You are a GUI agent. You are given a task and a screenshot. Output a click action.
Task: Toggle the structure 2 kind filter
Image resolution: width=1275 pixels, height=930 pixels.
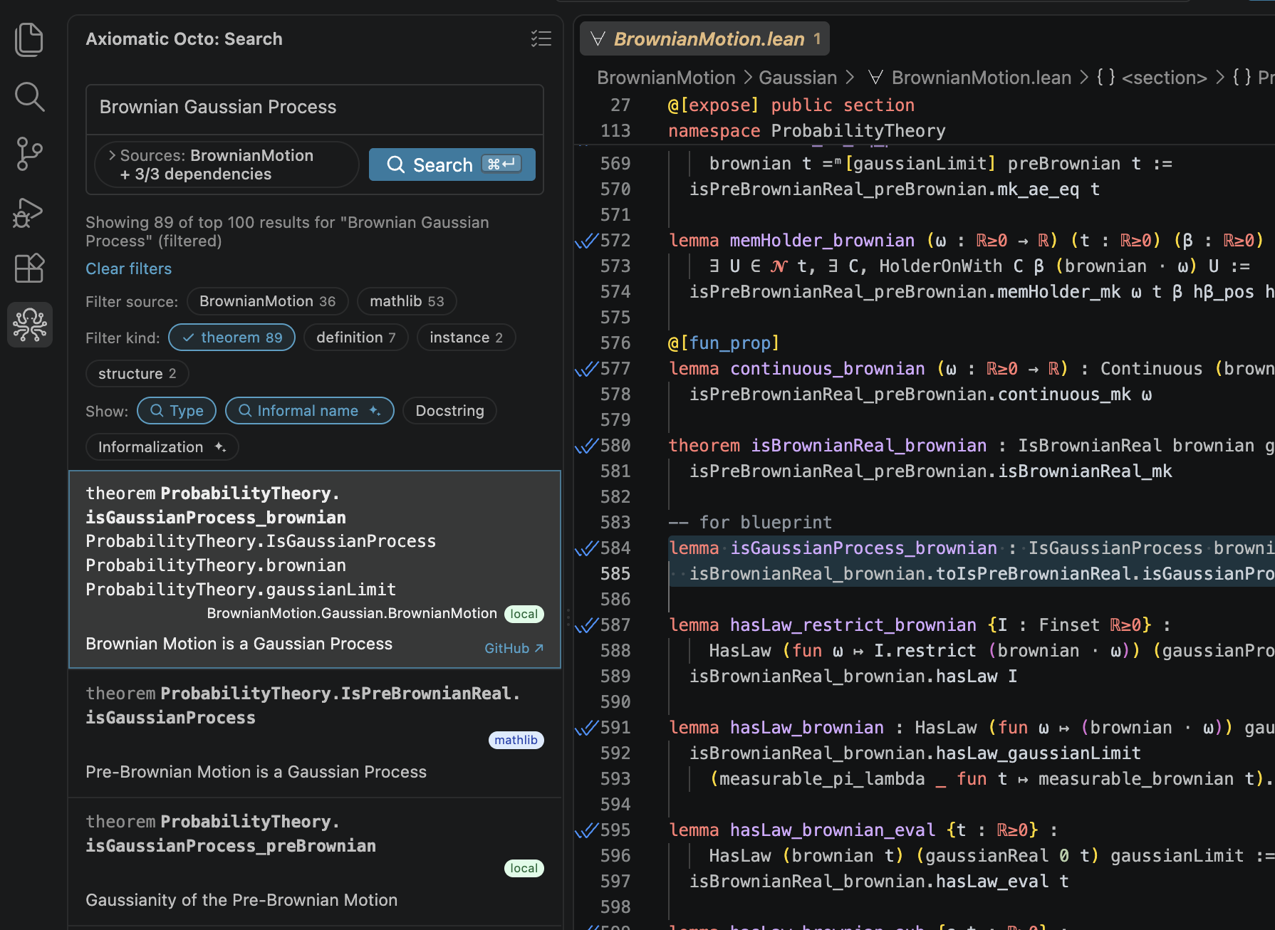coord(137,374)
